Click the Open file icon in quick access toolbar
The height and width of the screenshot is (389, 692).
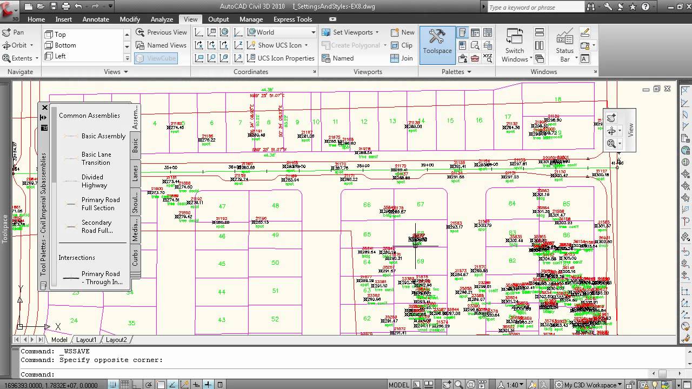[x=41, y=6]
